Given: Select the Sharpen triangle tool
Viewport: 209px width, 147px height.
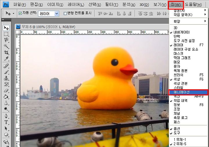Looking at the screenshot, I should 6,103.
